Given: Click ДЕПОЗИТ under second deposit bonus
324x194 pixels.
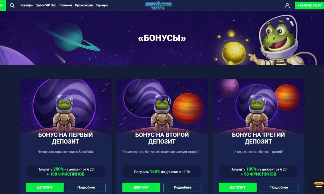Looking at the screenshot, I should point(141,187).
